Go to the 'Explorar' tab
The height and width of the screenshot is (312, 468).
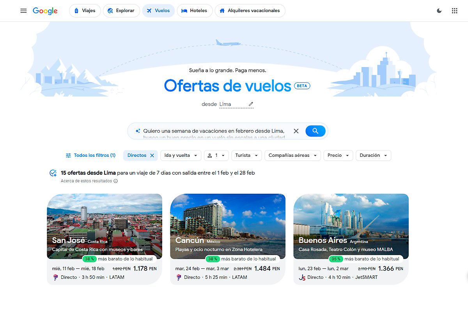[121, 11]
